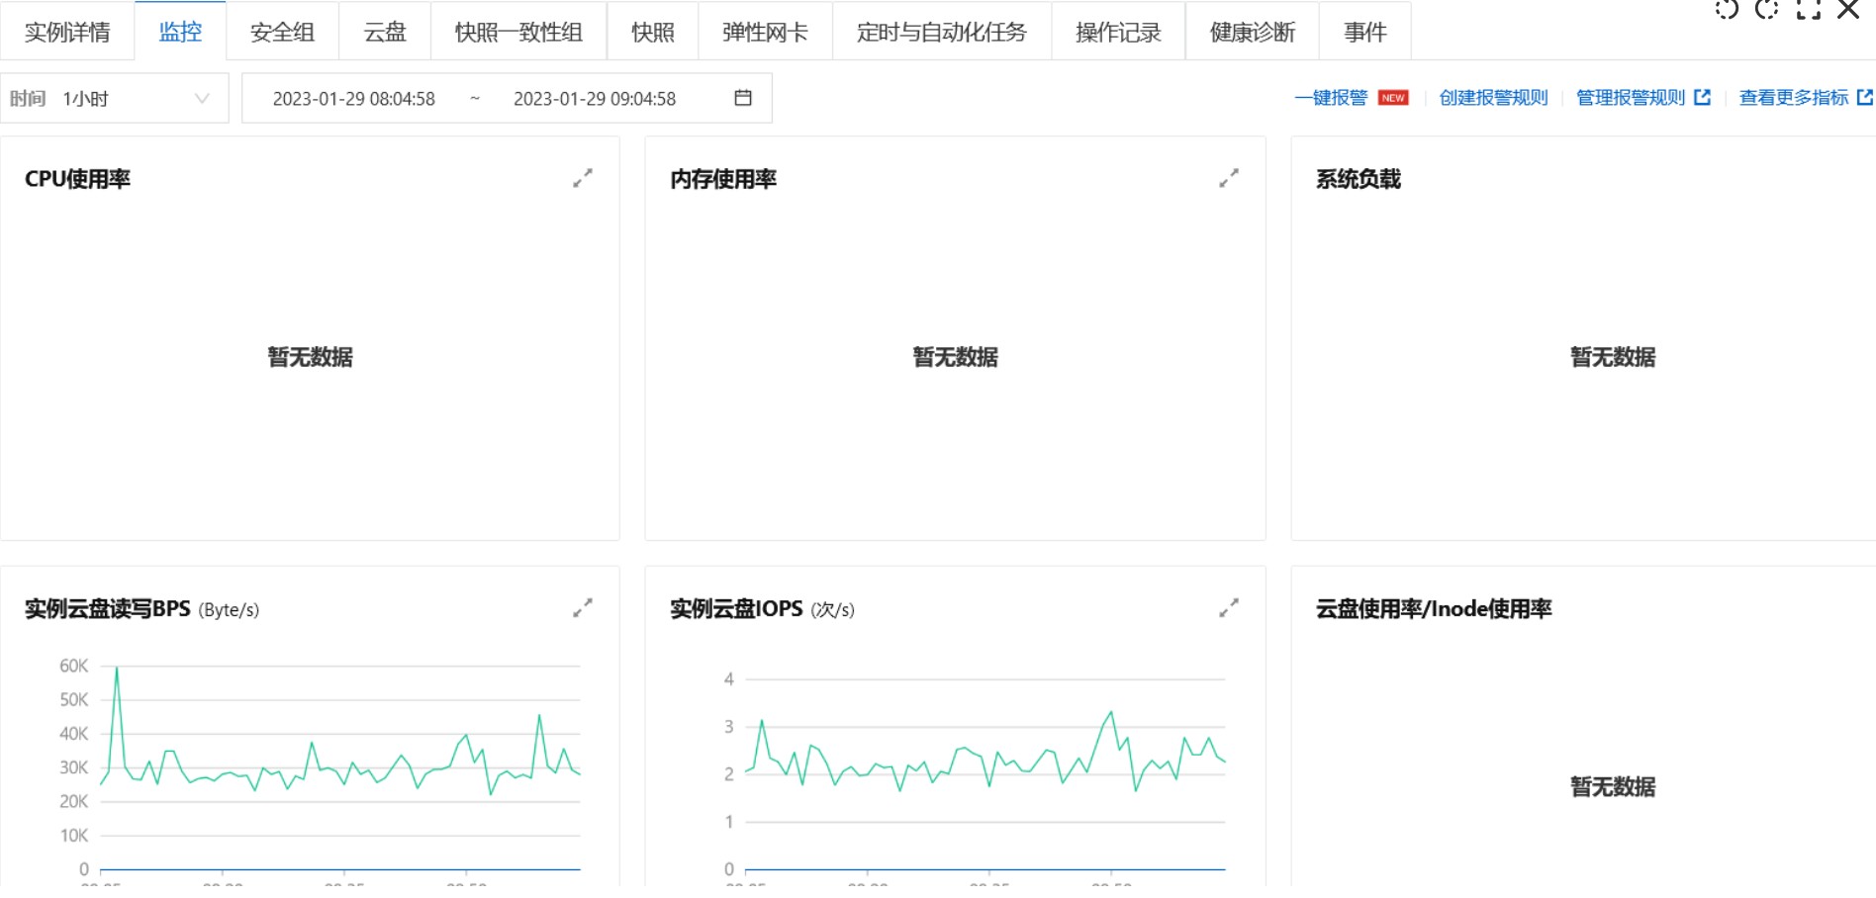1876x898 pixels.
Task: Click 暂无数据 in the 系统负载 panel
Action: pos(1613,357)
